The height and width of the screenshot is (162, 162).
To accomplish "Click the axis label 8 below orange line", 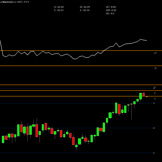I will [155, 99].
